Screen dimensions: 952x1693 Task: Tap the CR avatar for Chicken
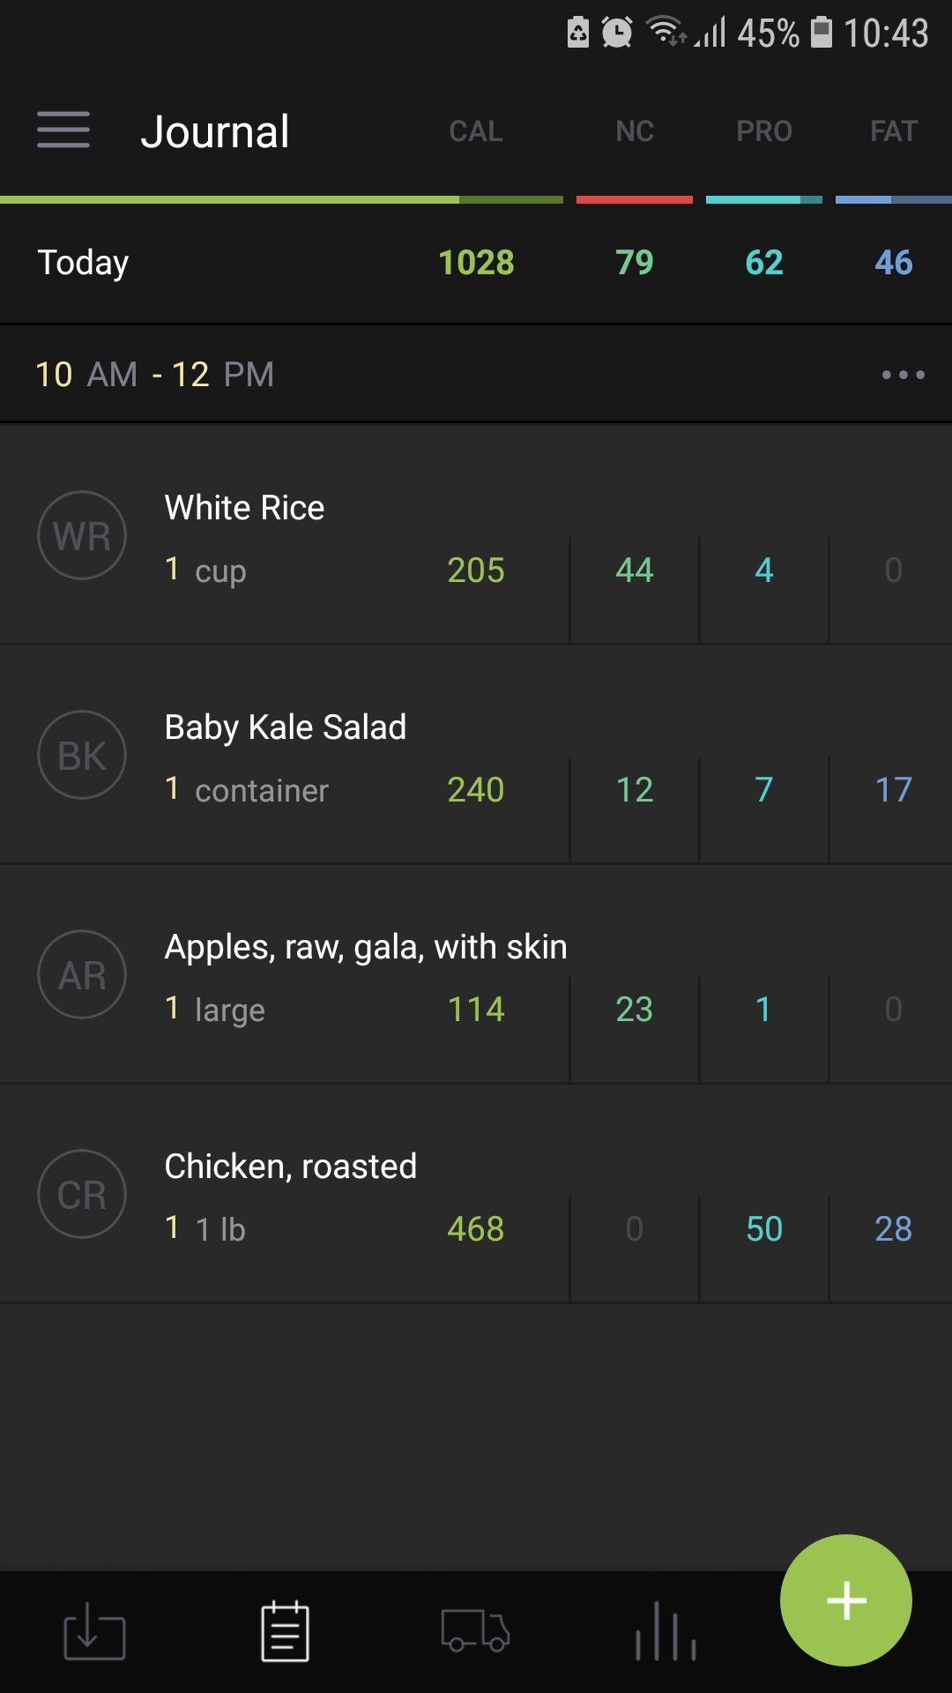coord(82,1194)
